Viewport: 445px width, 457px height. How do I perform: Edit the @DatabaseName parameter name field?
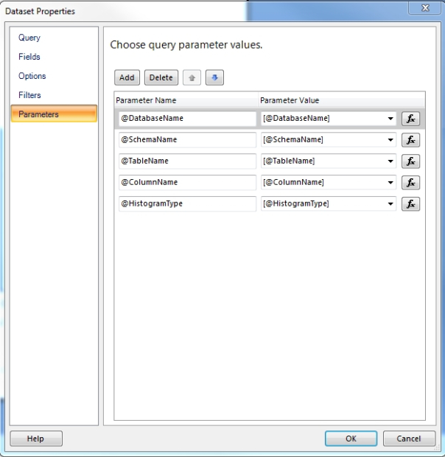[x=188, y=119]
